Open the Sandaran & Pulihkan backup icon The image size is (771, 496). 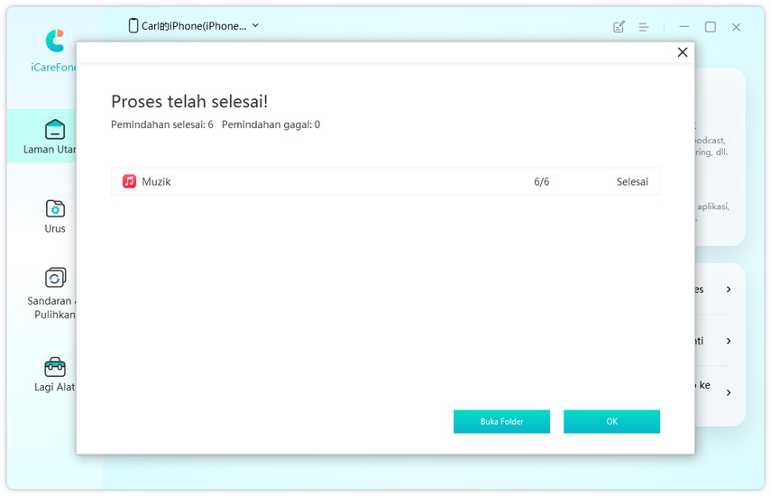coord(55,278)
